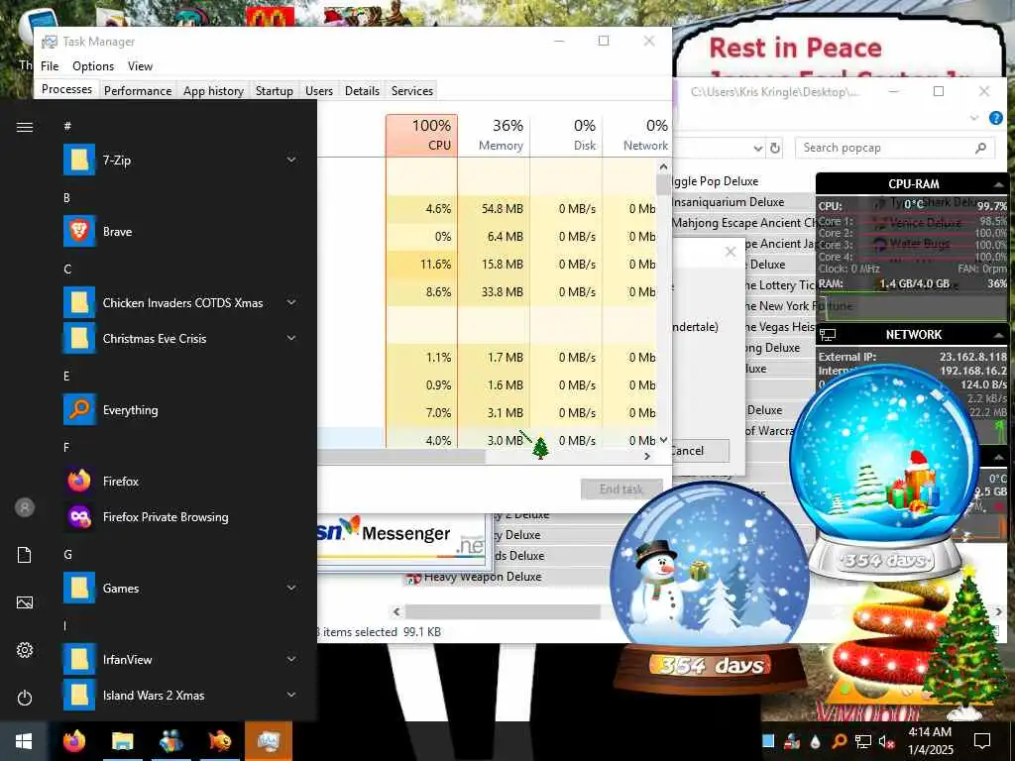
Task: Click the water drop tray icon
Action: tap(815, 741)
